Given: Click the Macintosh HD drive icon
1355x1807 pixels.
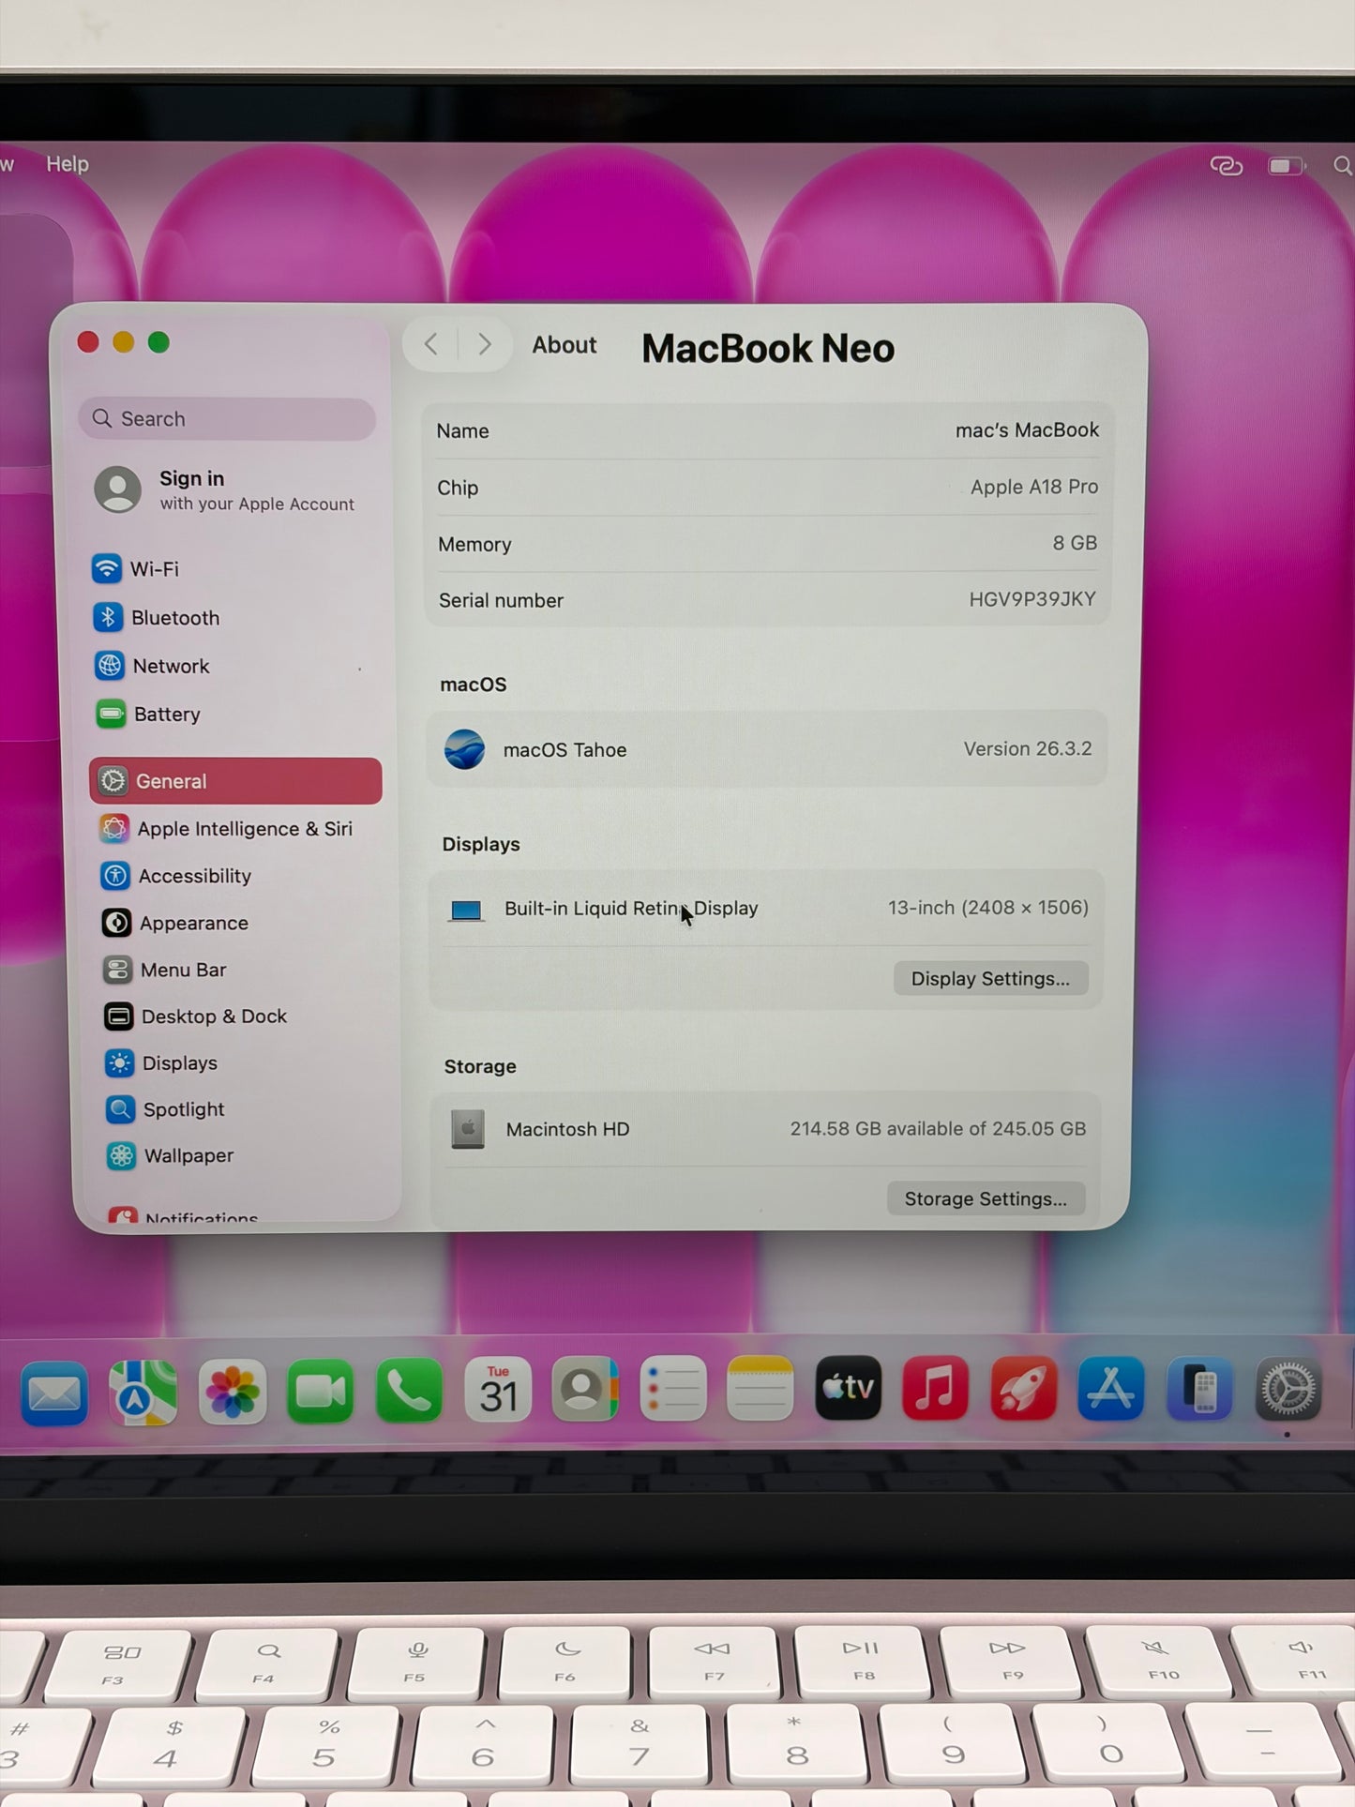Looking at the screenshot, I should point(468,1129).
